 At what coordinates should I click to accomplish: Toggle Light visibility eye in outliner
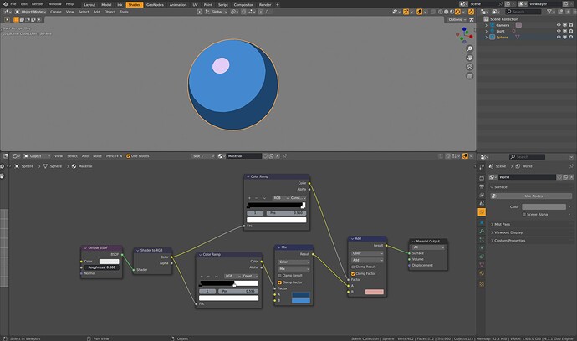[x=559, y=31]
